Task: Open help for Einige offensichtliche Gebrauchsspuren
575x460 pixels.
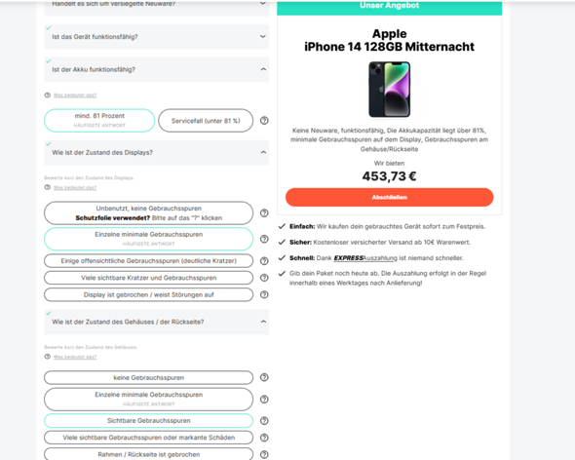Action: tap(264, 261)
